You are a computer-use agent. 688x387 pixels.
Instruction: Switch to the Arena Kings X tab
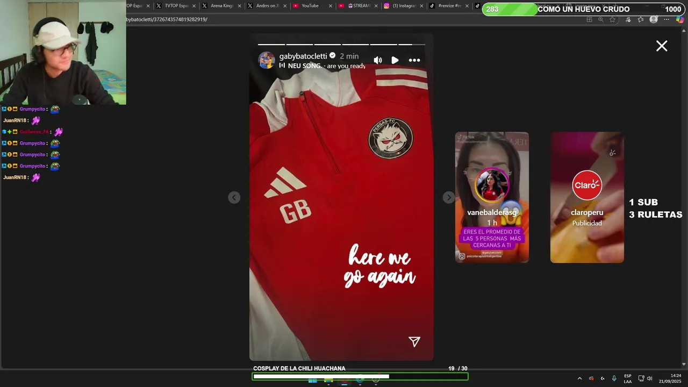tap(222, 6)
